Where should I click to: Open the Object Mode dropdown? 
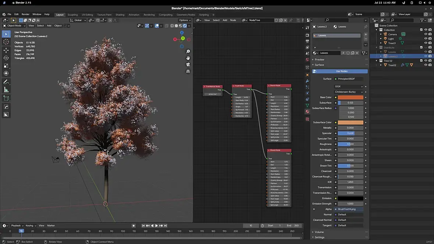[x=14, y=26]
